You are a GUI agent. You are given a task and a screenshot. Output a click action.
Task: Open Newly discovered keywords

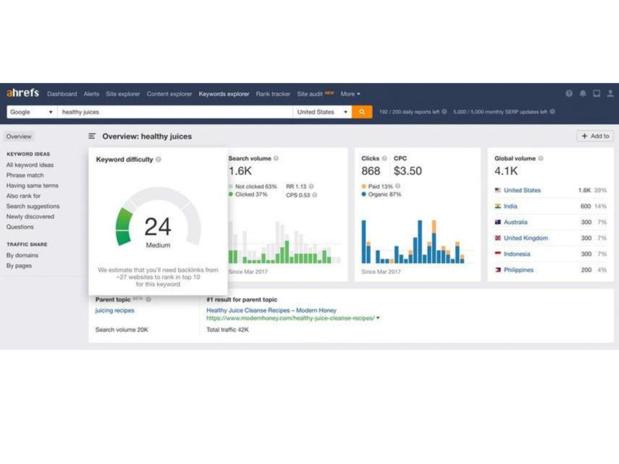[30, 216]
